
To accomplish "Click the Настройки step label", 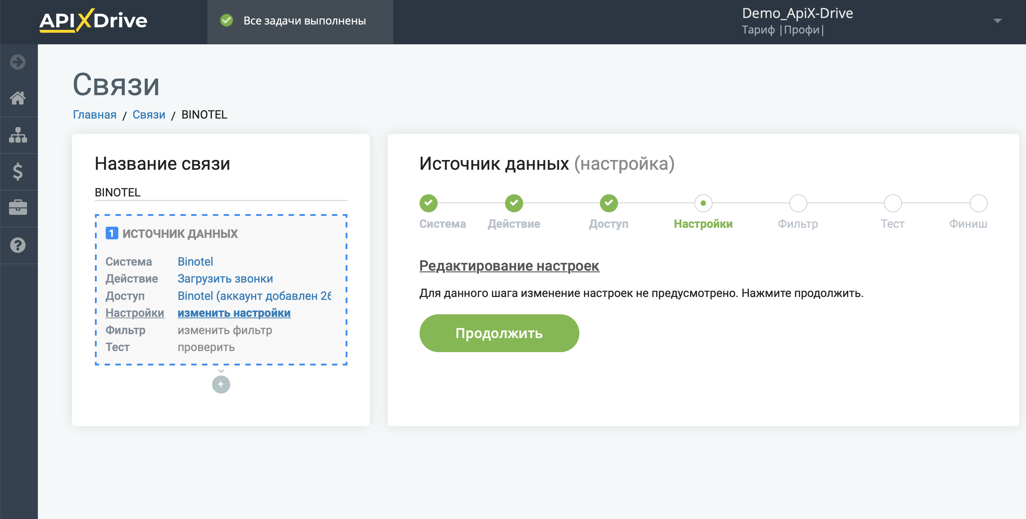I will click(x=703, y=224).
